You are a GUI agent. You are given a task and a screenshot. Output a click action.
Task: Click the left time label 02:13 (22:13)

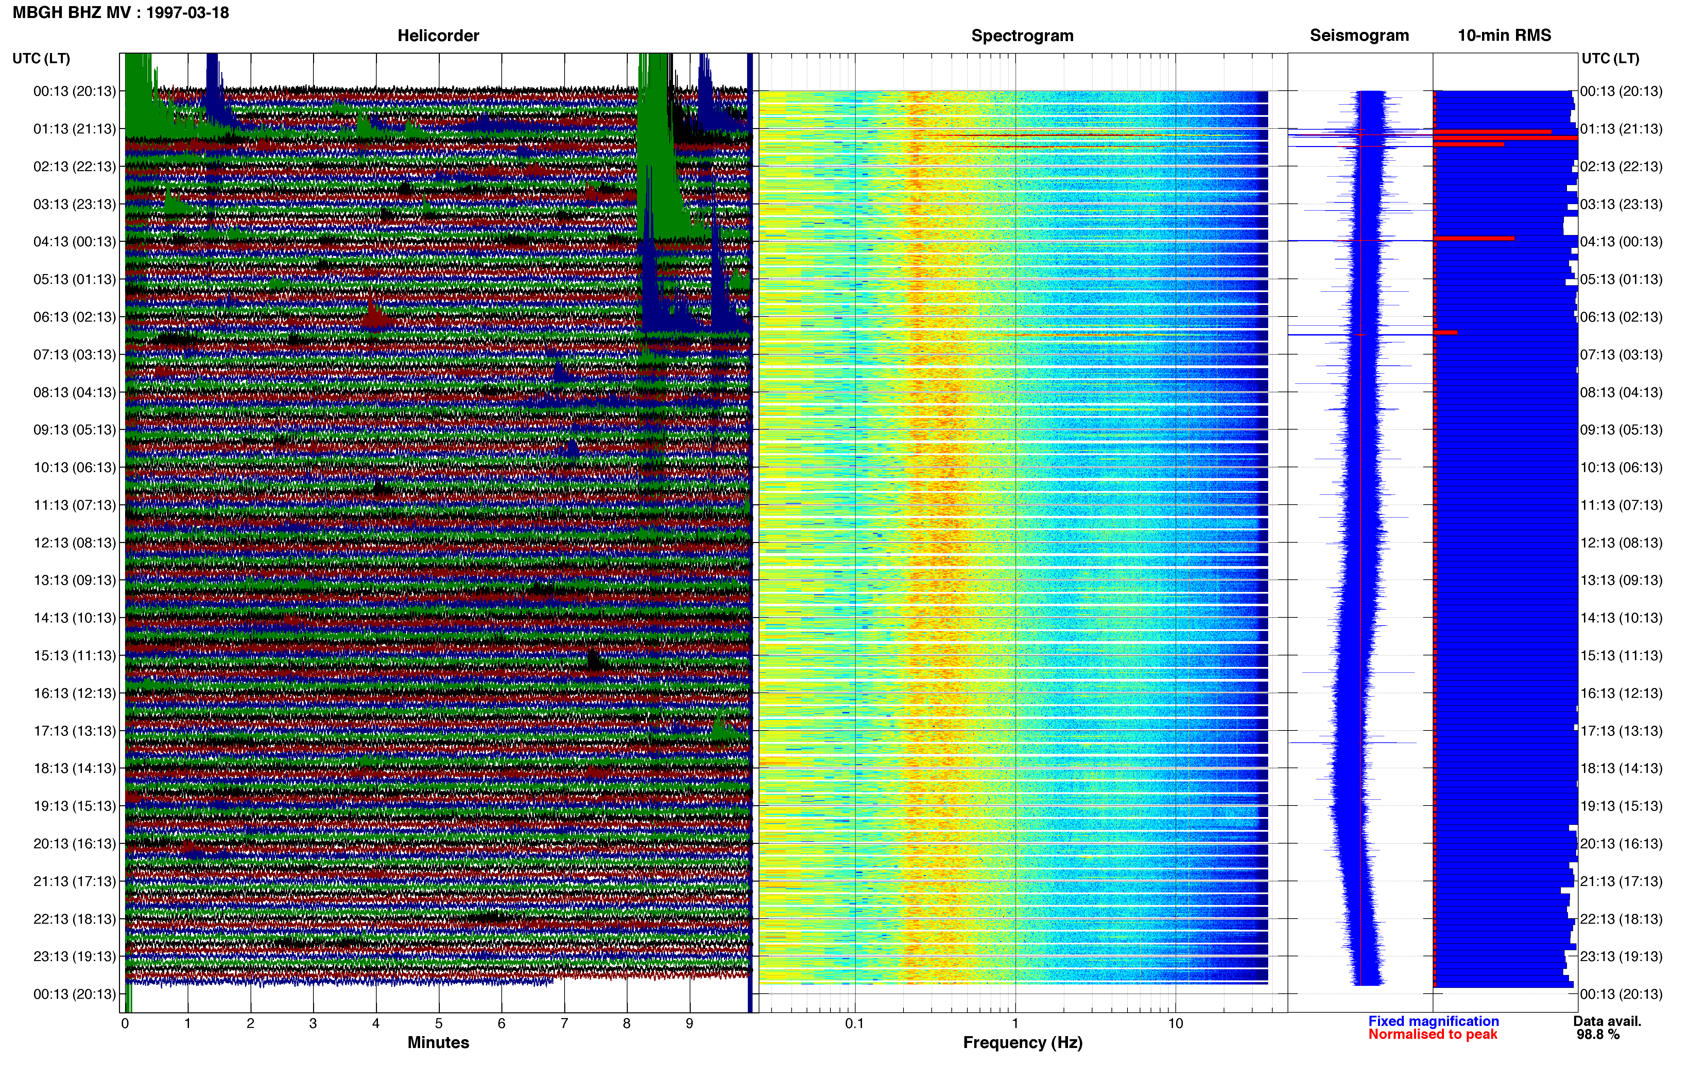[x=74, y=166]
